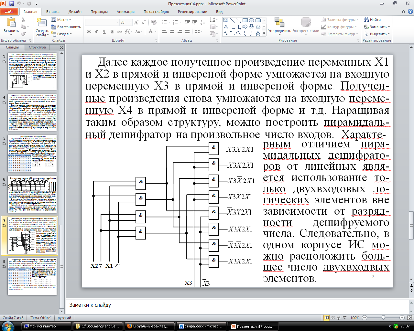Screen dimensions: 414x331
Task: Click the Cut scissors icon
Action: tap(23, 20)
